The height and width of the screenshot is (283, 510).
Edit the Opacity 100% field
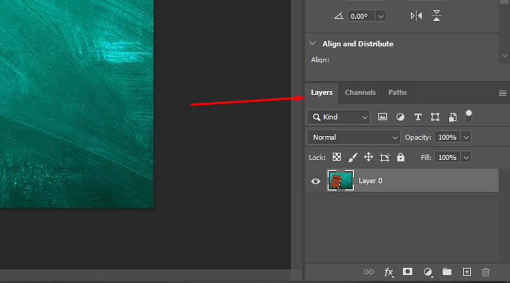pos(447,137)
